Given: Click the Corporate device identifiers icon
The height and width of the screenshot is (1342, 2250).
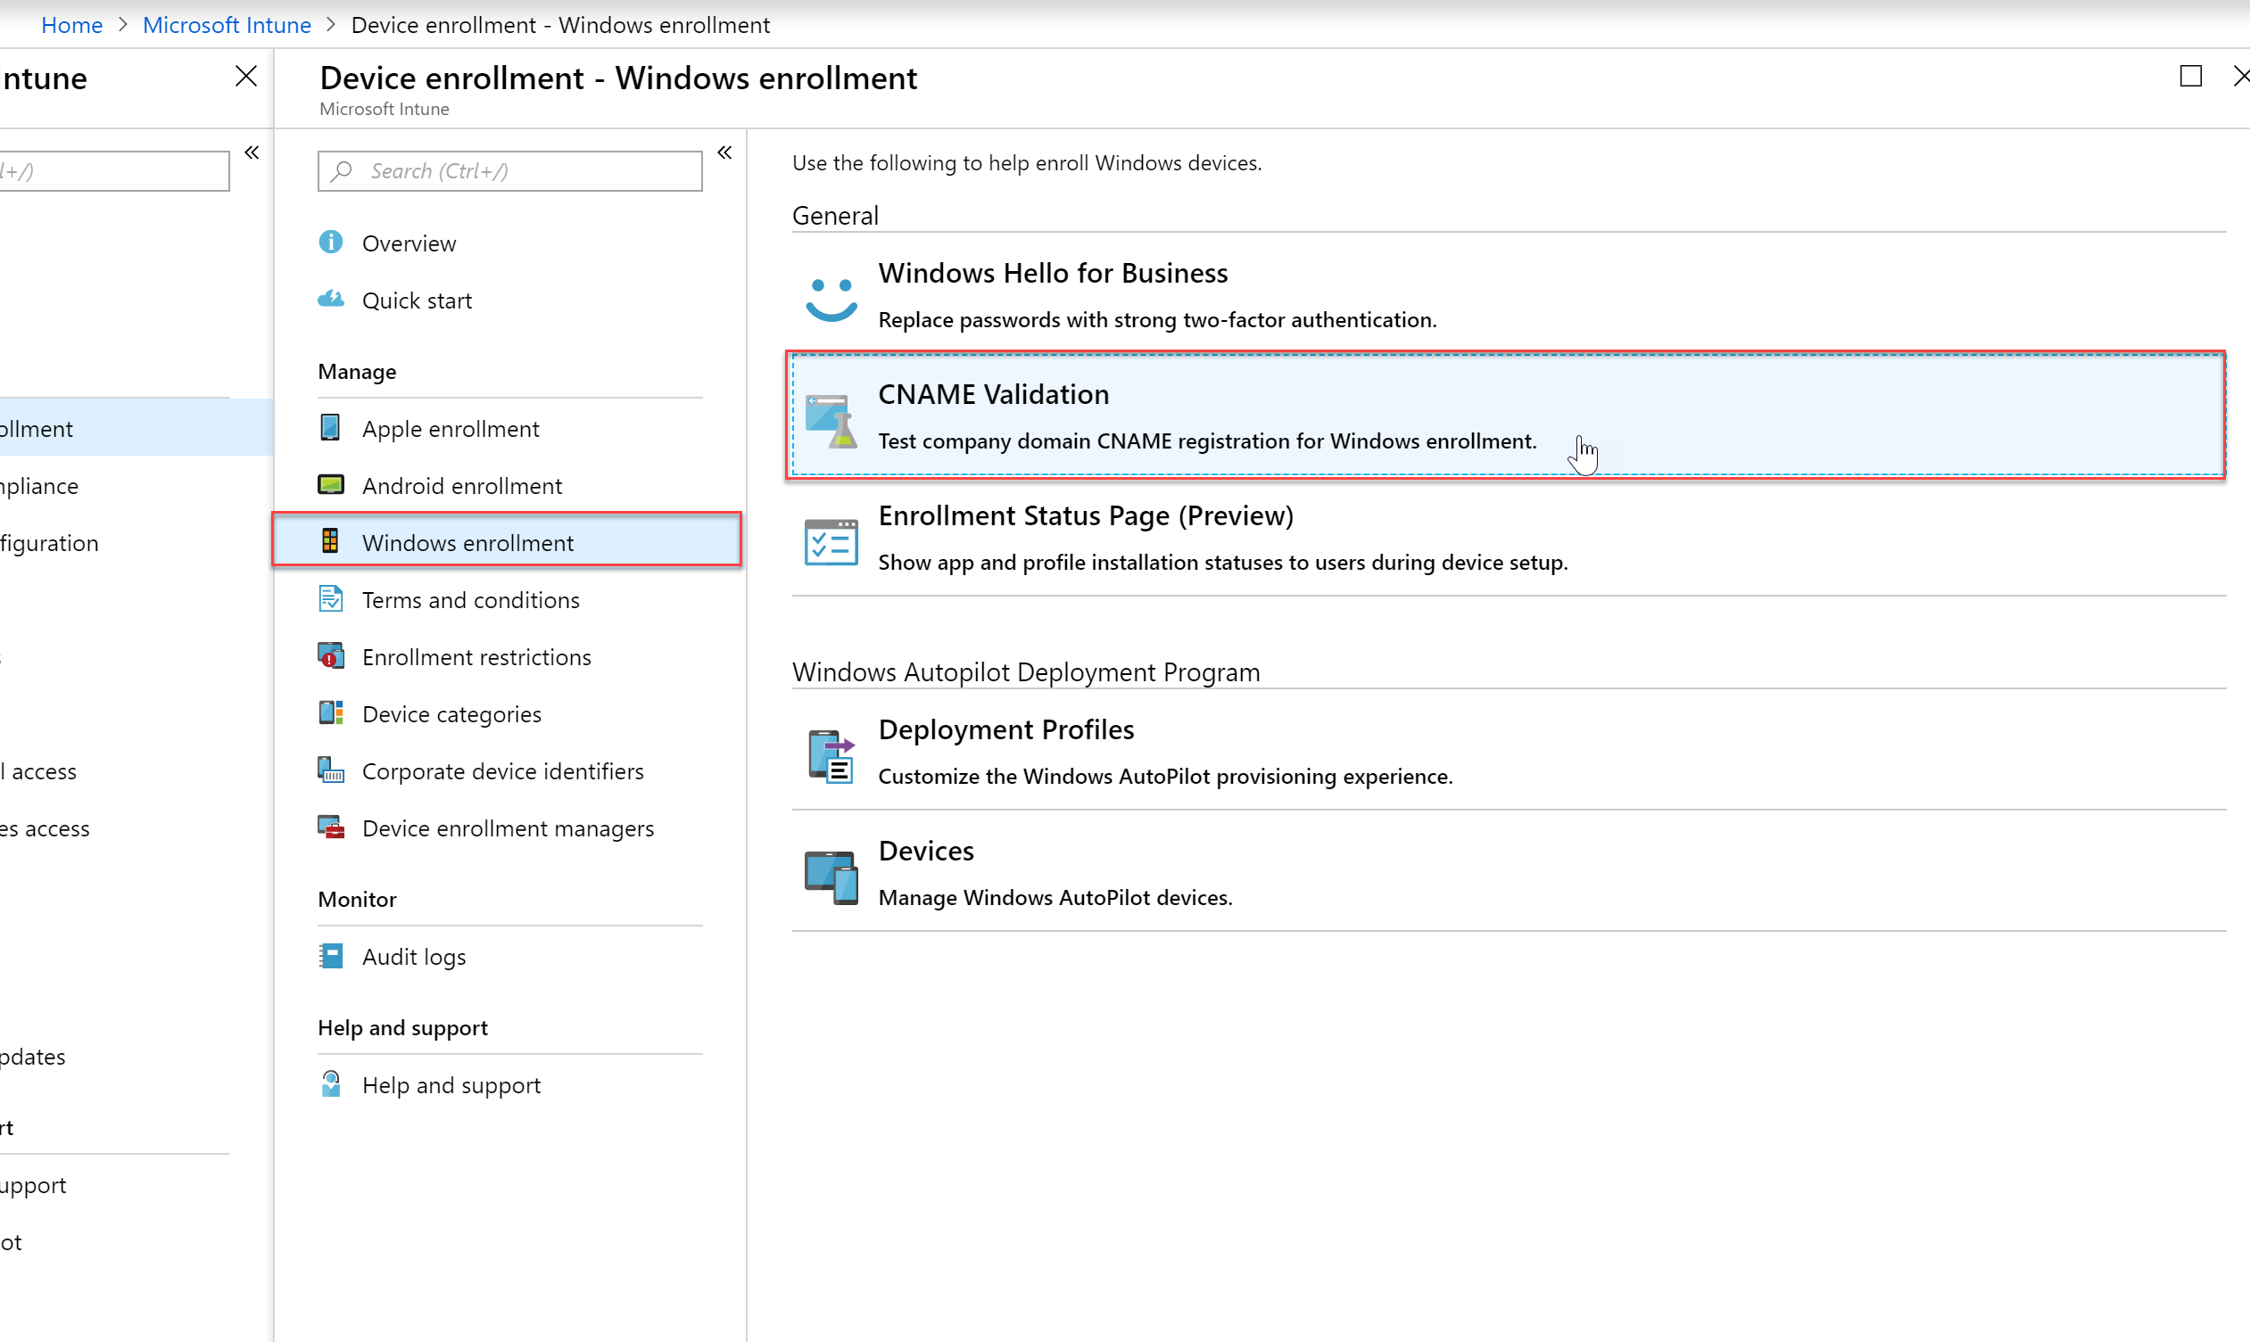Looking at the screenshot, I should 331,770.
